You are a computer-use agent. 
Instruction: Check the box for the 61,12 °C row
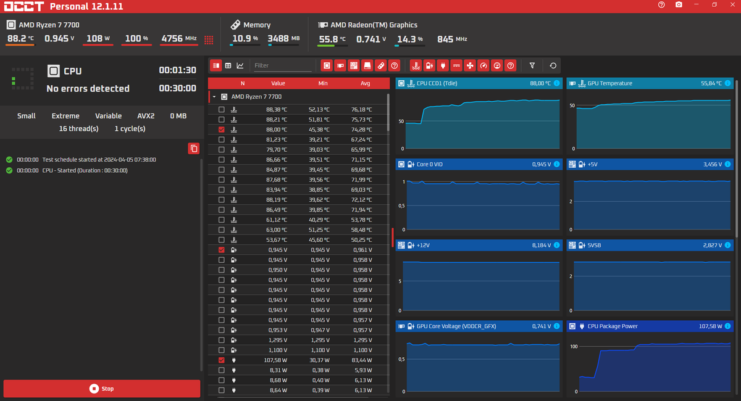(222, 220)
